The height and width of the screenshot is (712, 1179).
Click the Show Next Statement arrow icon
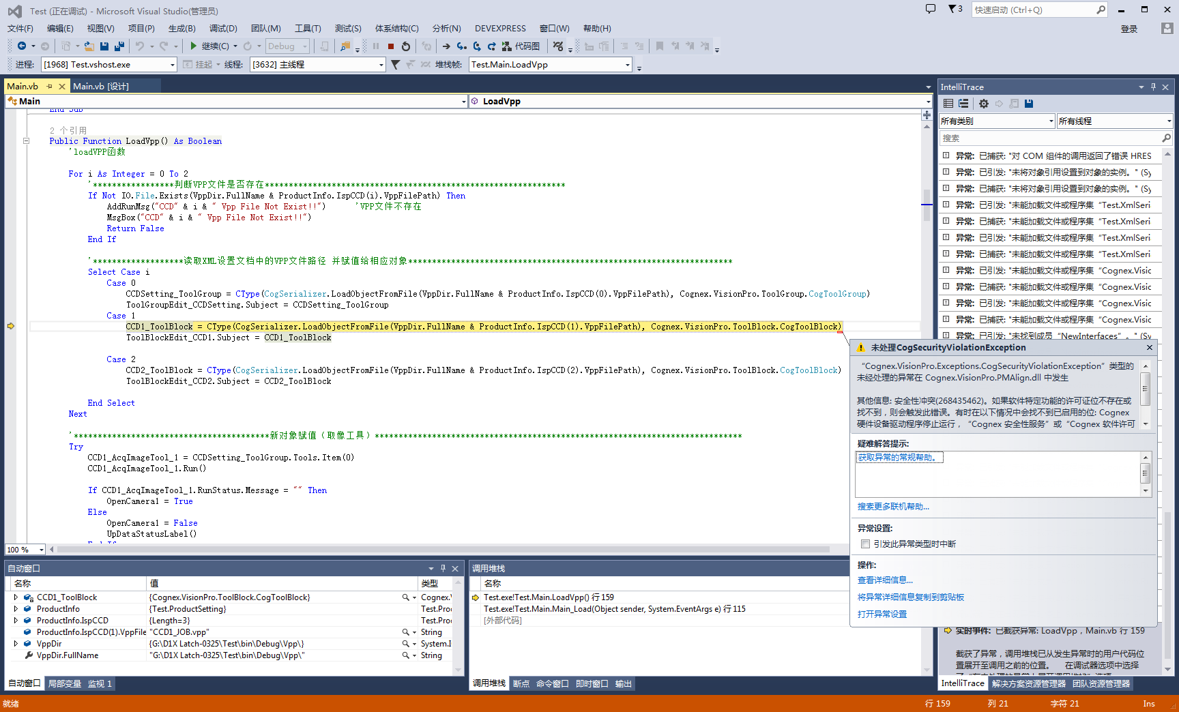pos(446,46)
